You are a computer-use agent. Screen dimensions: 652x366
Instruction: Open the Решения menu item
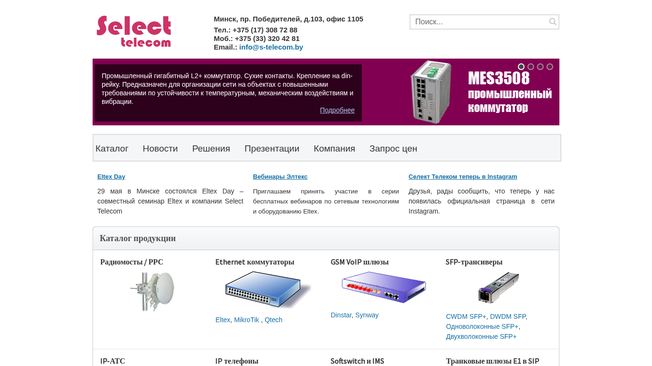211,149
